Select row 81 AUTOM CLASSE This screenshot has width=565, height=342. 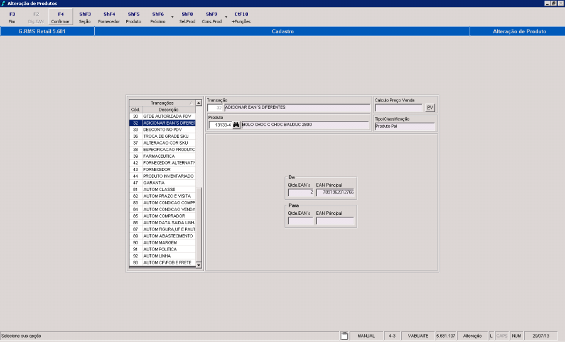pyautogui.click(x=162, y=190)
